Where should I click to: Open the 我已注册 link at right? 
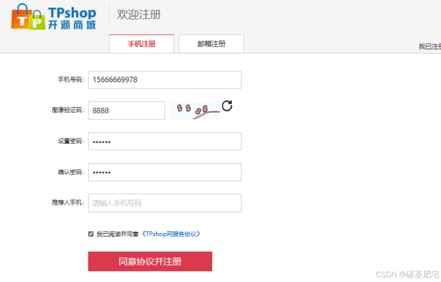430,46
